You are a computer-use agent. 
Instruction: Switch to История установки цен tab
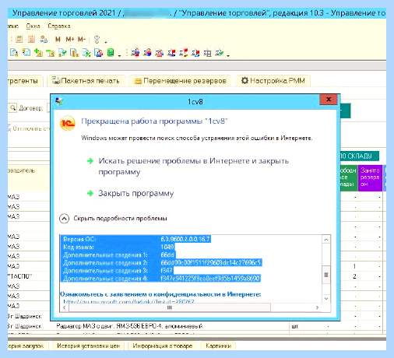88,346
